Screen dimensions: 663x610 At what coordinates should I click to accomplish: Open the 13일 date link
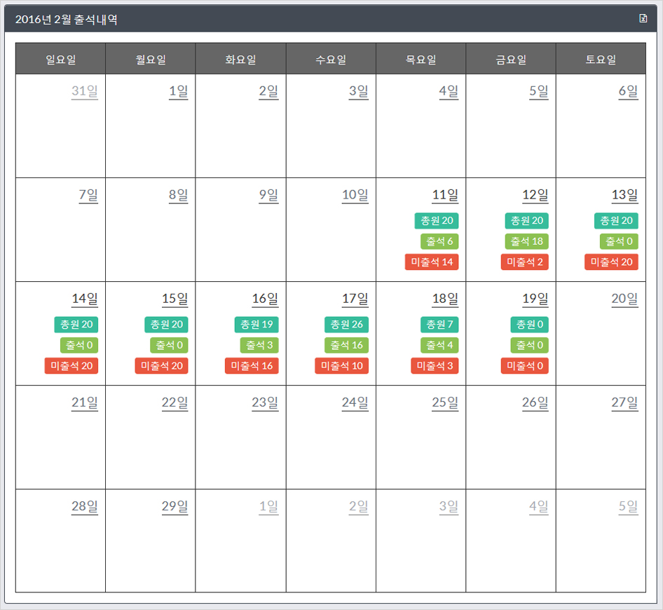click(x=625, y=195)
